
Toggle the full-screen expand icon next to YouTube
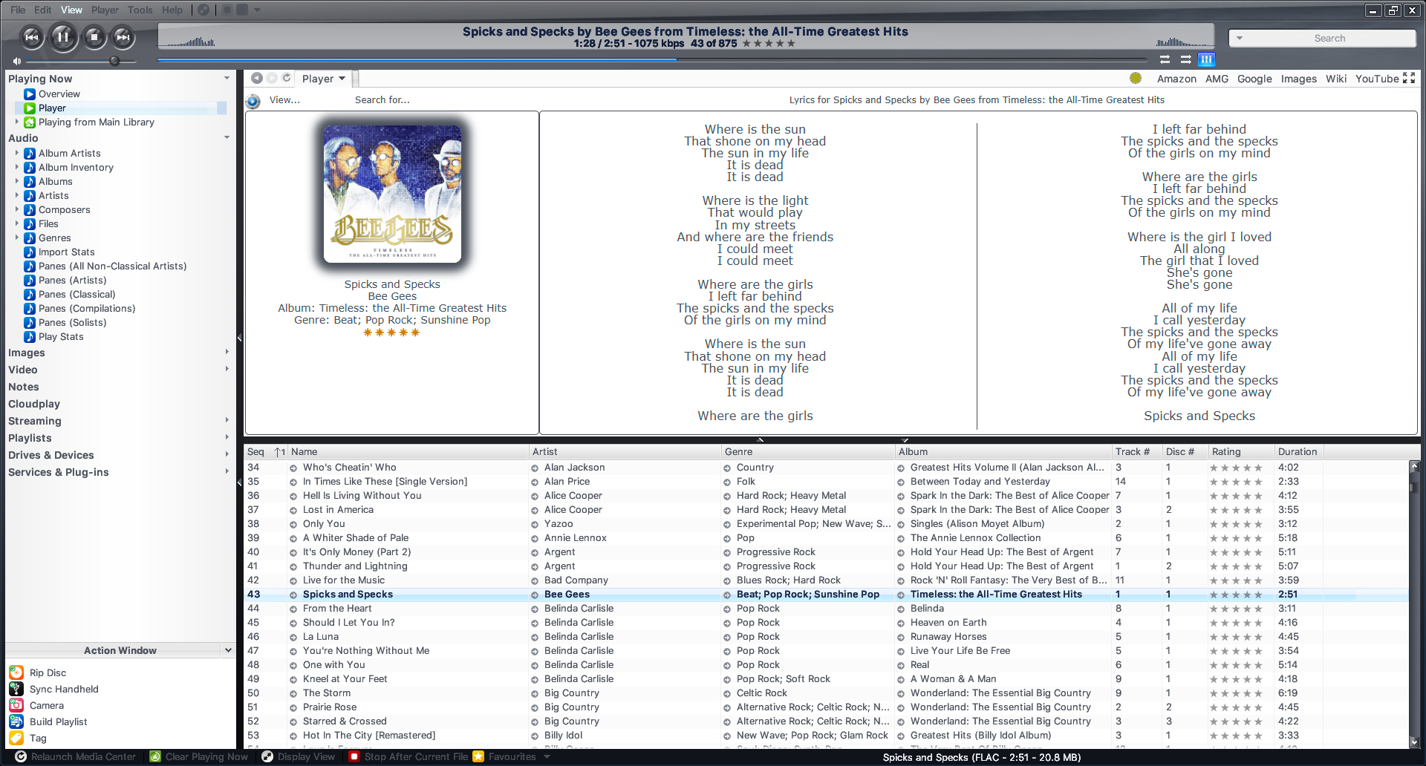1409,78
